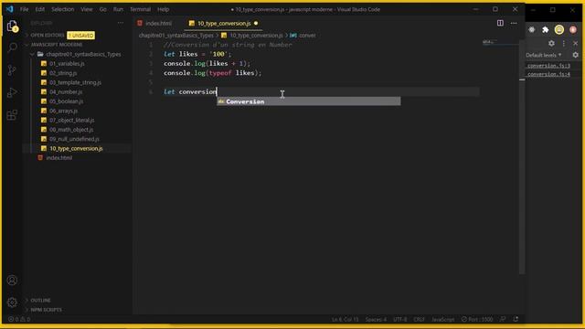Open the Extensions view
This screenshot has width=585, height=329.
[x=12, y=114]
